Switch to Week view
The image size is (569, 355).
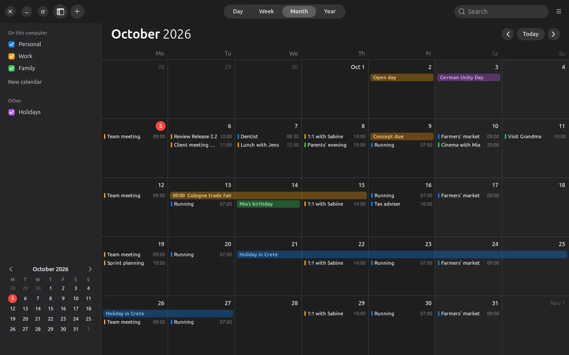[x=266, y=12]
